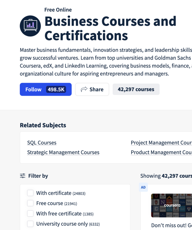Screen dimensions: 192x230
Task: Click the Related Subjects heading
Action: pos(43,125)
